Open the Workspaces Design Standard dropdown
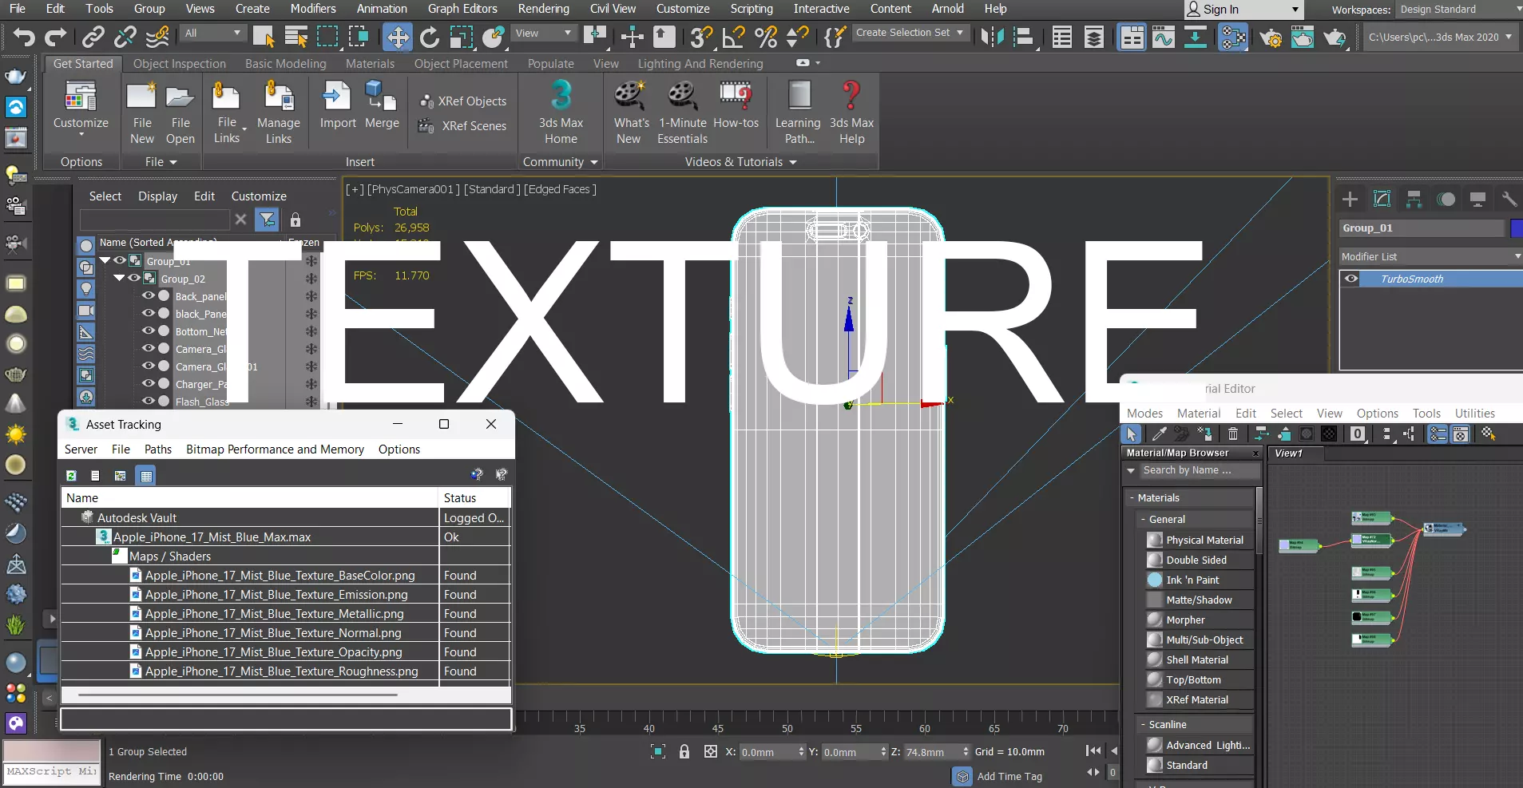 tap(1460, 10)
